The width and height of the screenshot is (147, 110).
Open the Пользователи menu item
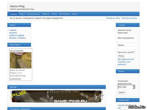coord(33,14)
